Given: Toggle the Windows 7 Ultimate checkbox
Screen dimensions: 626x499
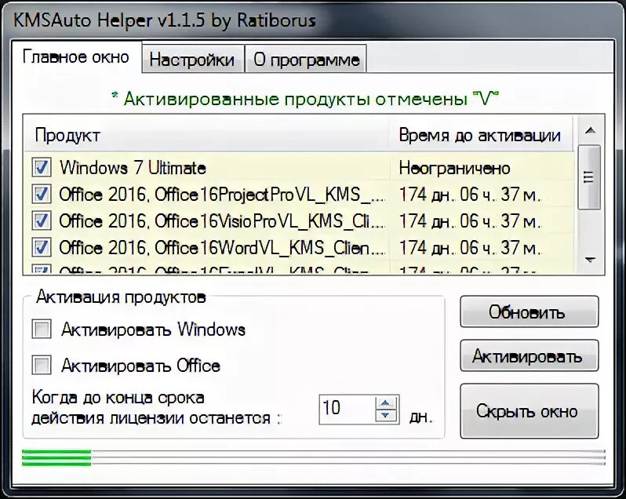Looking at the screenshot, I should coord(42,168).
